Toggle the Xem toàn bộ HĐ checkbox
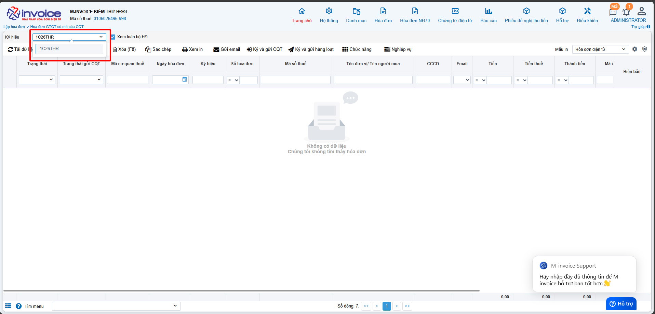The width and height of the screenshot is (655, 314). pos(113,37)
